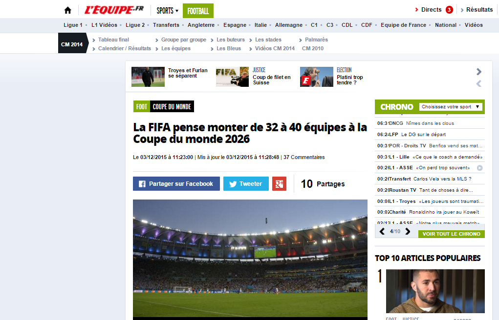This screenshot has width=499, height=320.
Task: Go to previous Chrono page arrow
Action: 382,231
